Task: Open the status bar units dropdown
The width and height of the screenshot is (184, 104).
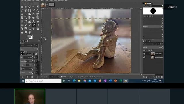Action: pyautogui.click(x=51, y=77)
